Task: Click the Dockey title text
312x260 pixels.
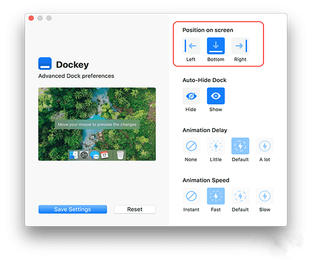Action: coord(72,64)
